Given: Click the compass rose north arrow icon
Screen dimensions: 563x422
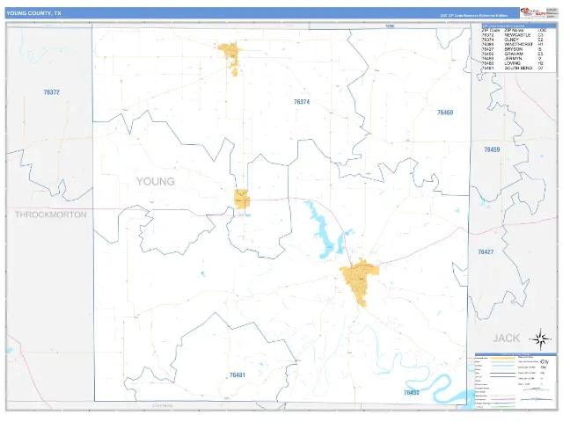Looking at the screenshot, I should 541,338.
